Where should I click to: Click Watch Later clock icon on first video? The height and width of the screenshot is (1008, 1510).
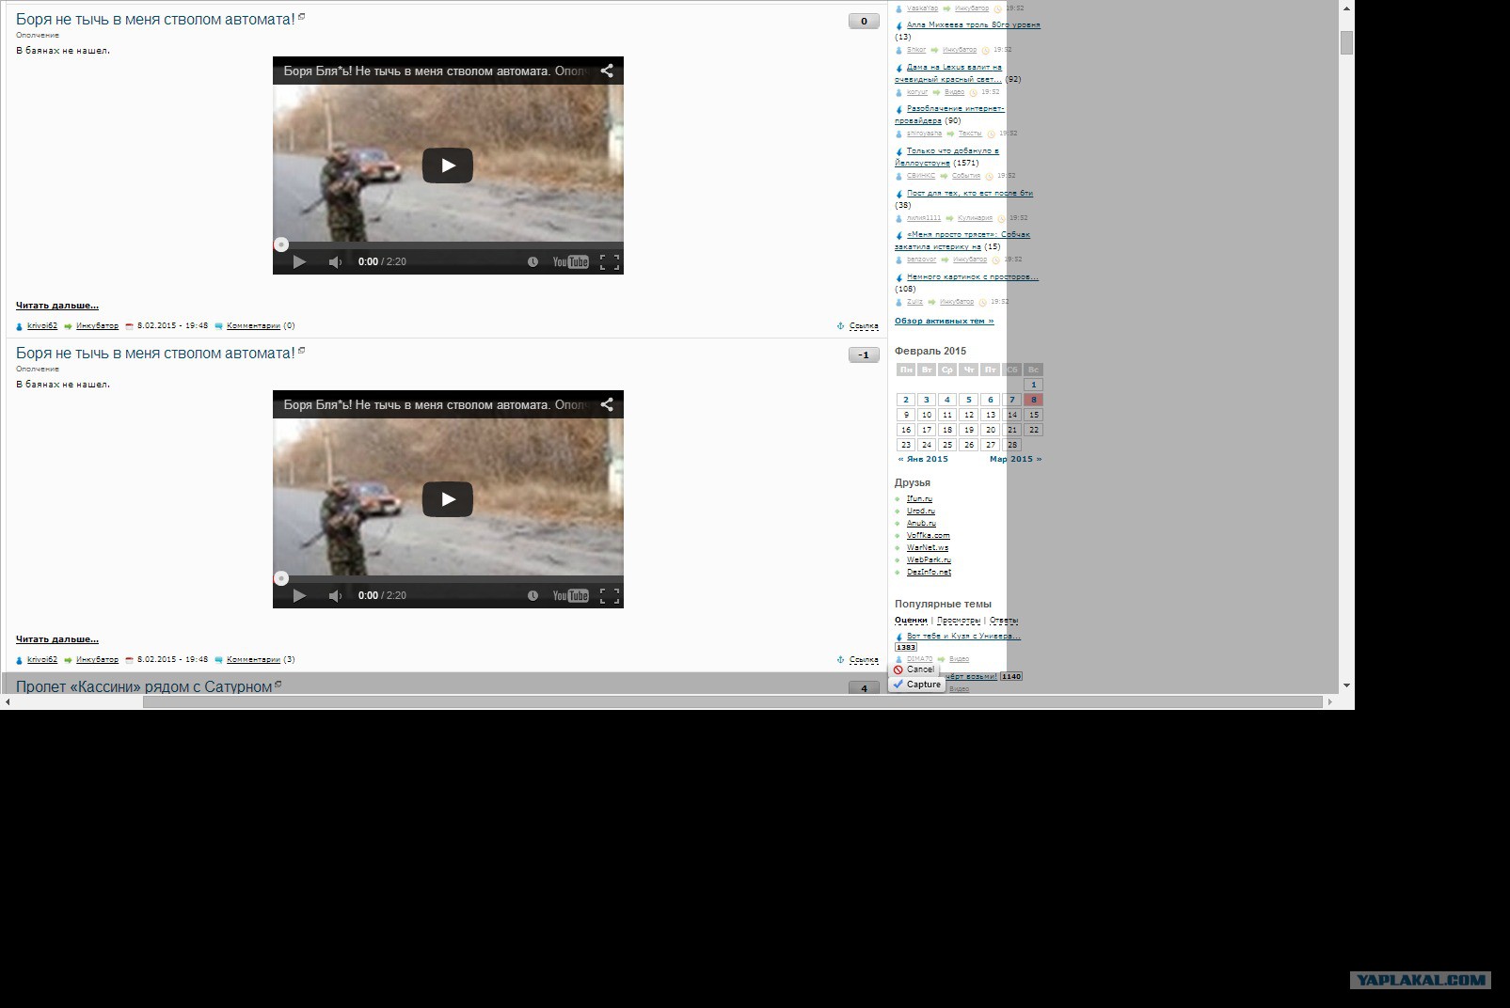pyautogui.click(x=532, y=261)
